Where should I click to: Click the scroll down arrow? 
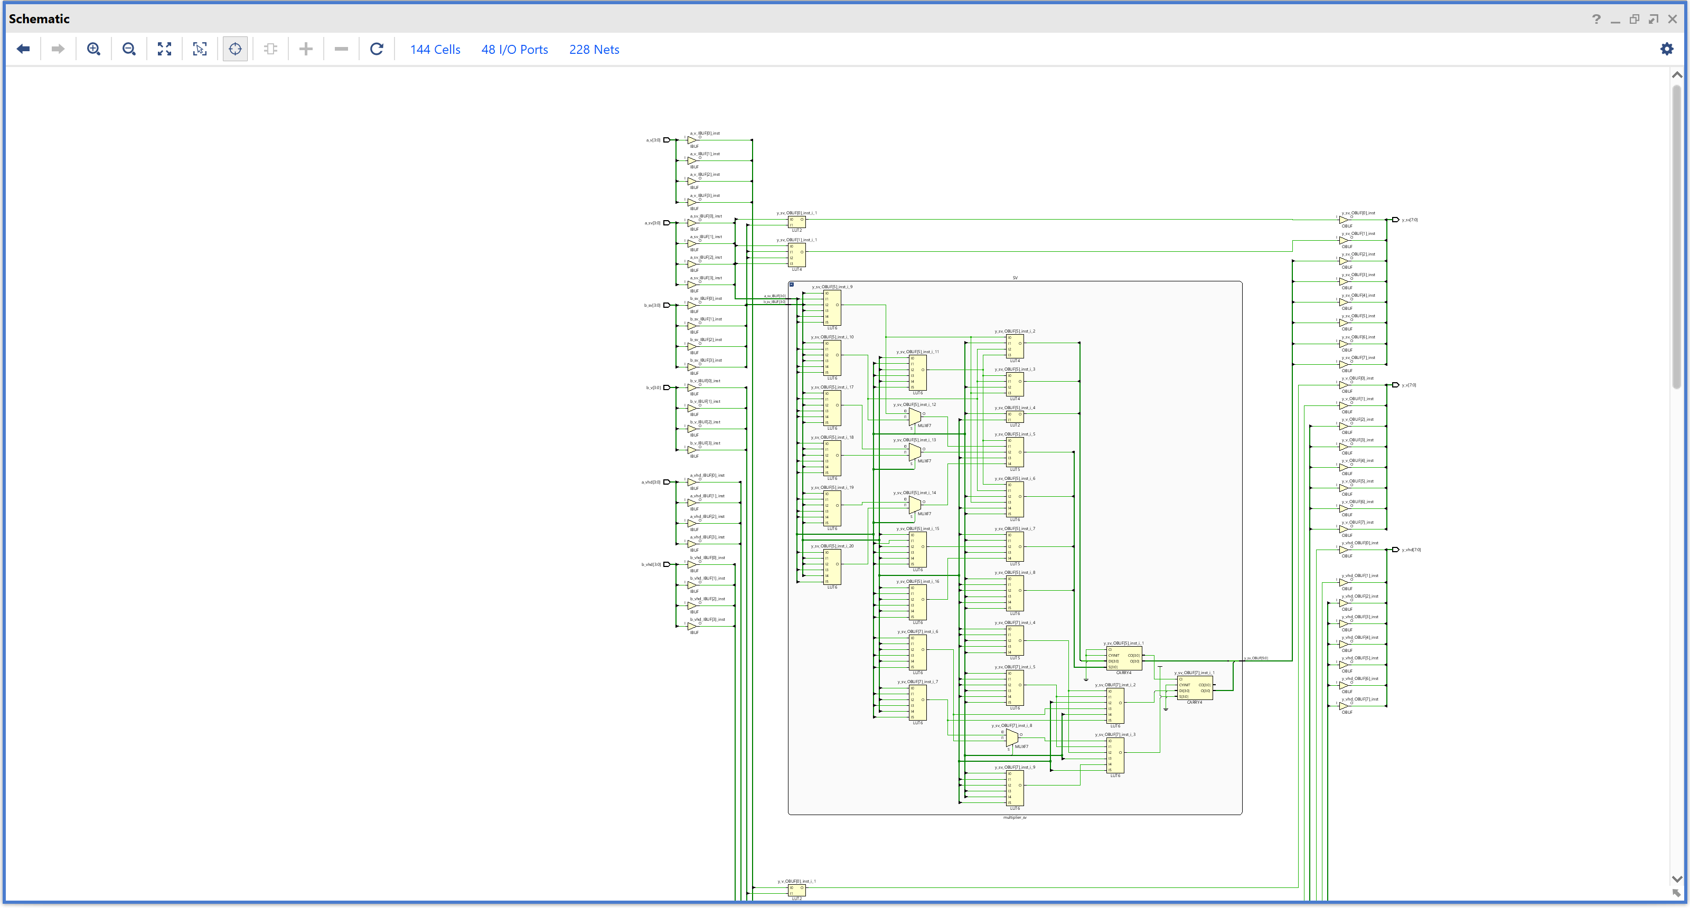click(1677, 879)
